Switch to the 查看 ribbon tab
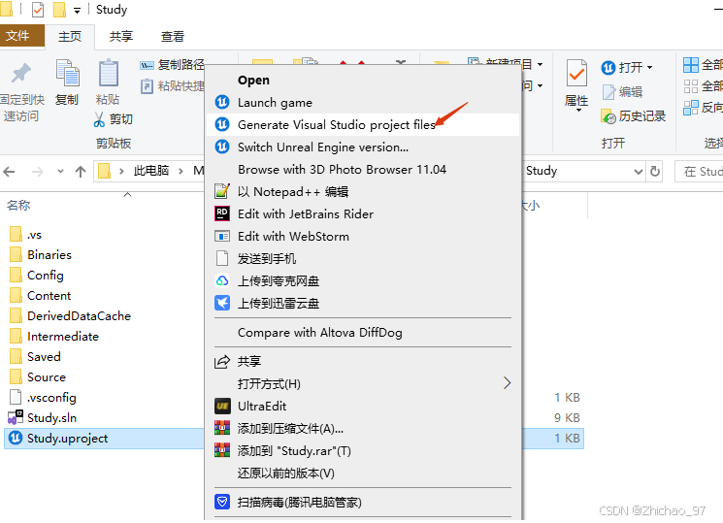This screenshot has height=523, width=723. pos(173,37)
